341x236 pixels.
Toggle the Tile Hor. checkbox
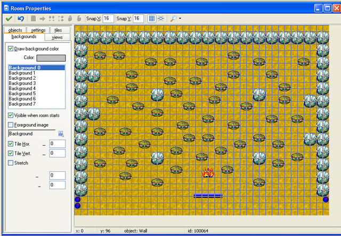pos(11,144)
